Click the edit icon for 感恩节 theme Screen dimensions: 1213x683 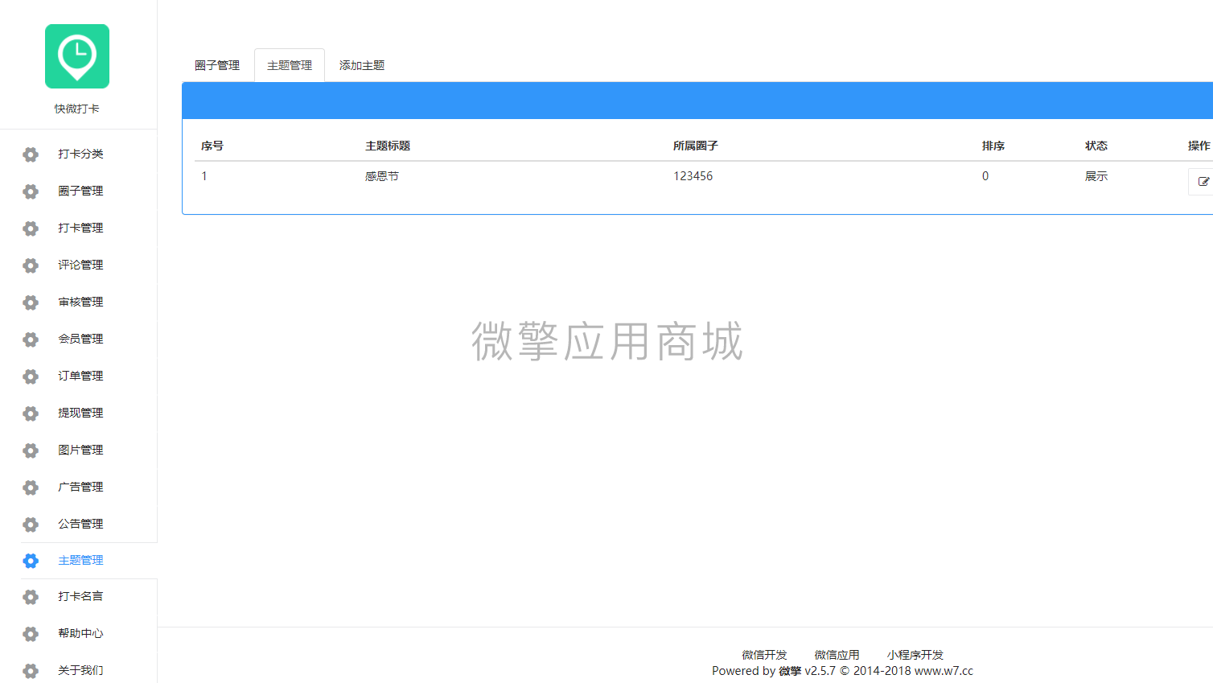(1204, 182)
